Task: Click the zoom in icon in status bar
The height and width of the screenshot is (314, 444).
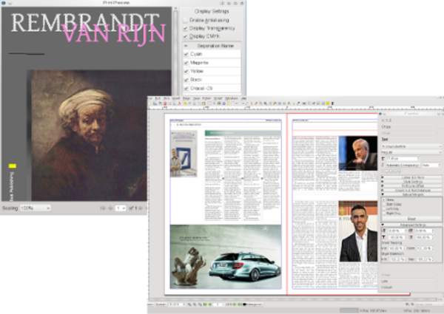Action: click(x=200, y=304)
